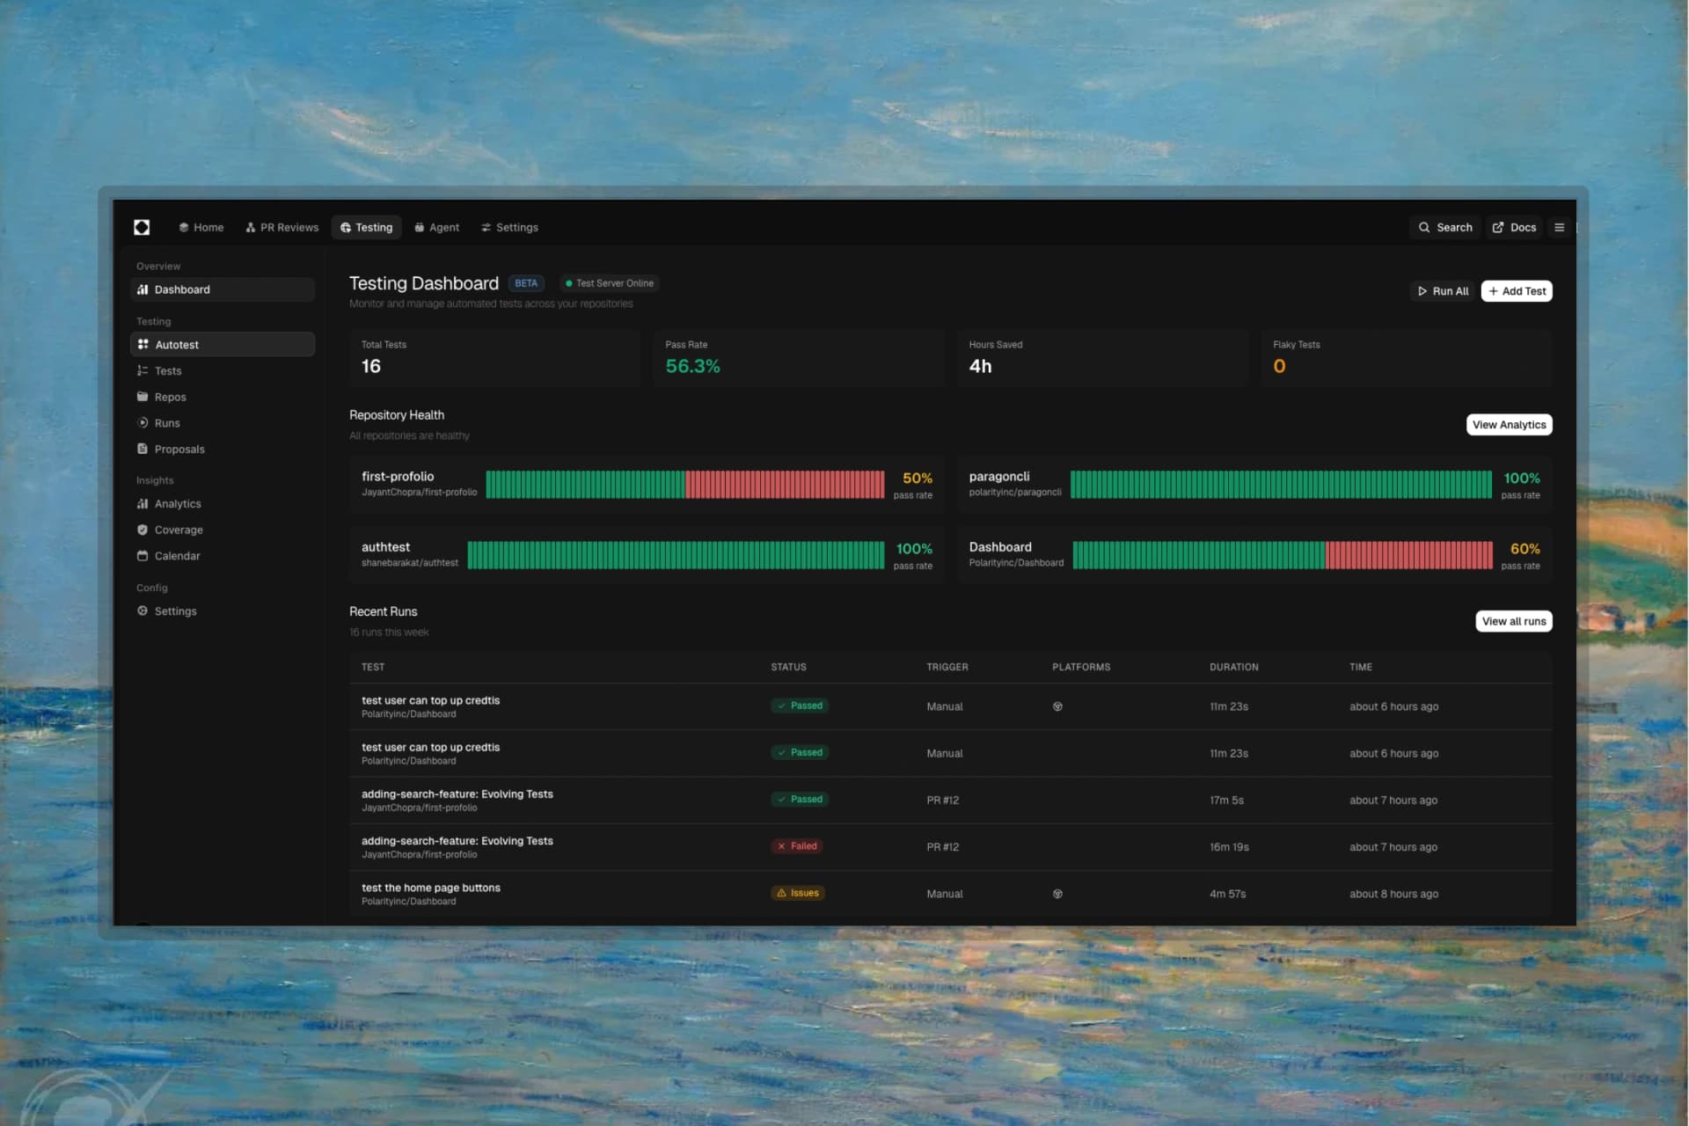
Task: Open the Coverage insights panel
Action: (179, 530)
